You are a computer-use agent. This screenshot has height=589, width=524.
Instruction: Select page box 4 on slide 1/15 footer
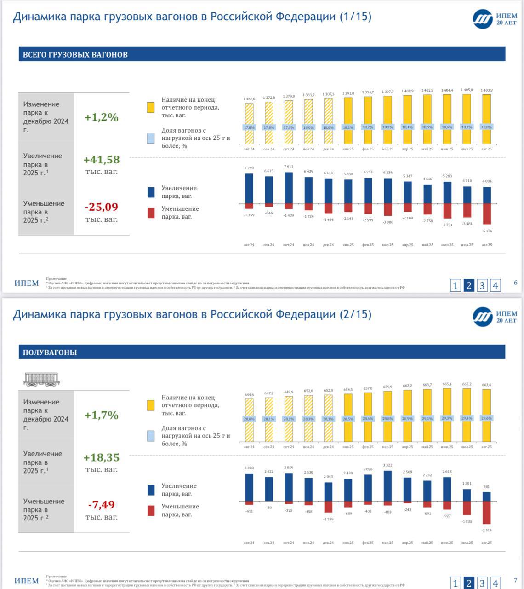[x=496, y=285]
